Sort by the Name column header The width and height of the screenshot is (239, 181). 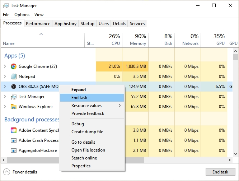43,40
